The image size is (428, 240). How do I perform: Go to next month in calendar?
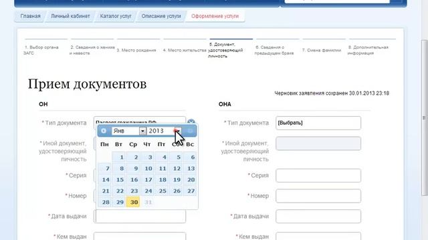(190, 131)
